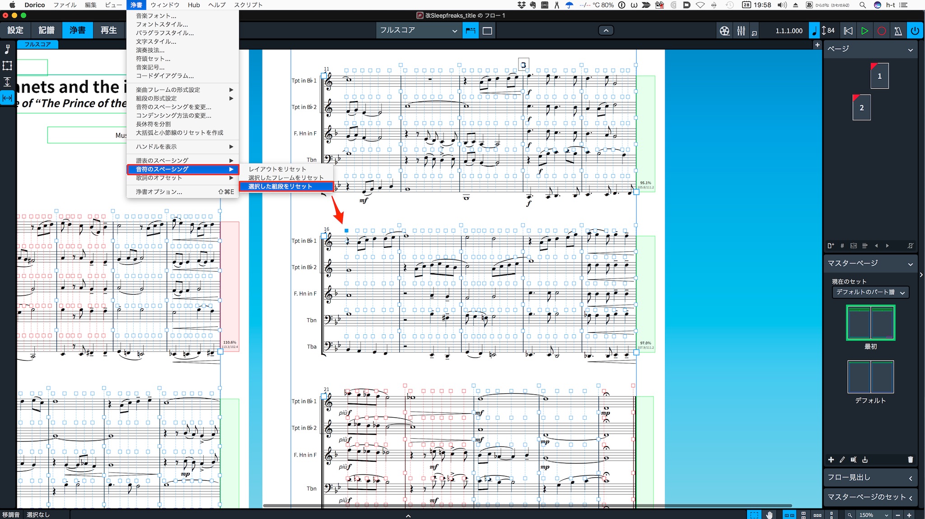Collapse the ページ panel section

(911, 50)
